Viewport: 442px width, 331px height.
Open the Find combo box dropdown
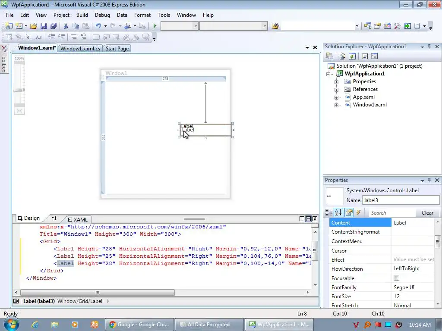click(x=357, y=26)
